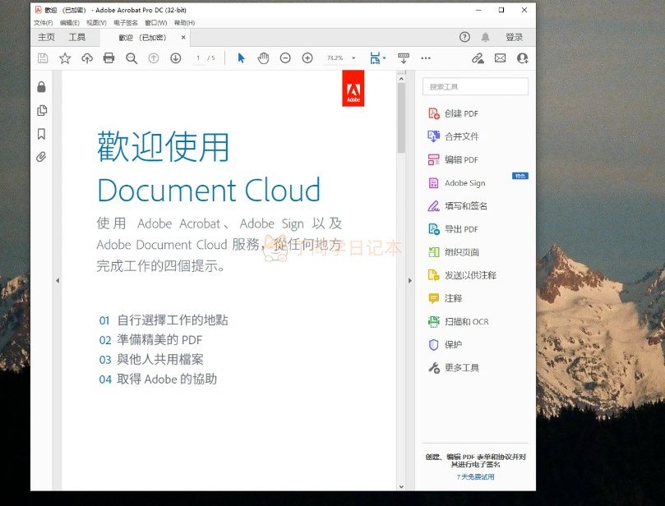Click the upload to cloud icon

(87, 58)
